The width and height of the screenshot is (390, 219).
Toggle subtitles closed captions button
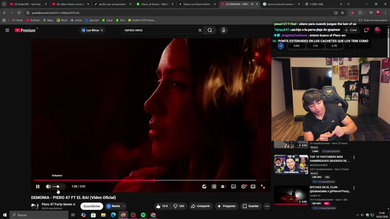[x=233, y=187]
